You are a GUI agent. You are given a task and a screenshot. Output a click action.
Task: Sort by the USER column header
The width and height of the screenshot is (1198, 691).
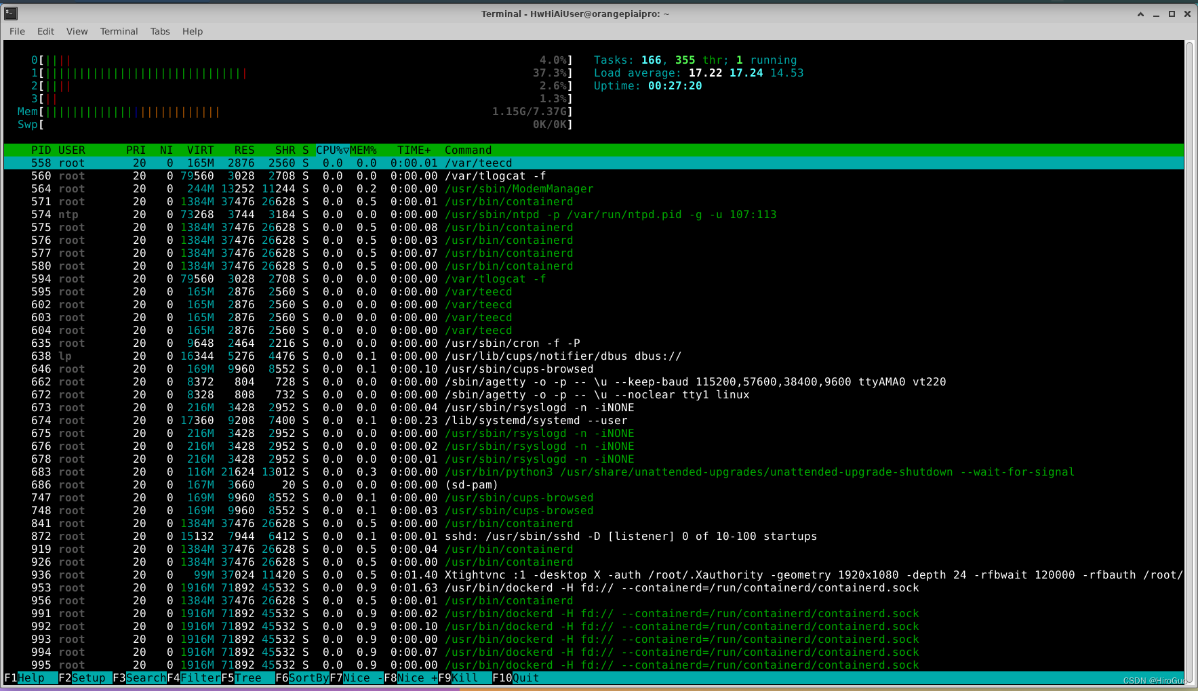[72, 150]
